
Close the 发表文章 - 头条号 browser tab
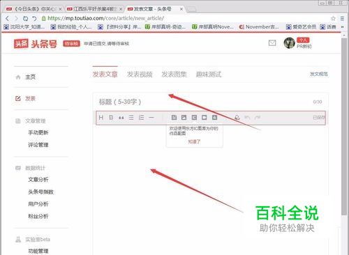tap(181, 9)
